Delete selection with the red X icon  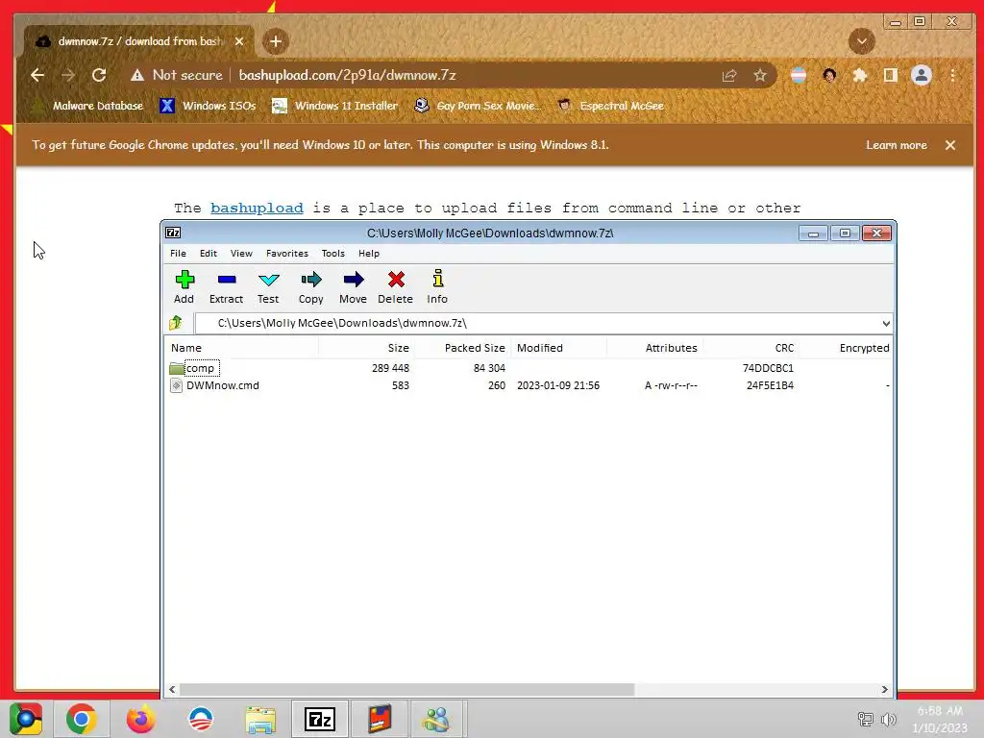(x=395, y=286)
